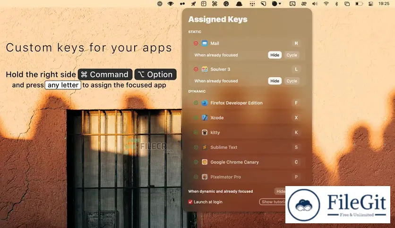Click the 1Password icon in menu bar
This screenshot has height=228, width=395.
160,4
